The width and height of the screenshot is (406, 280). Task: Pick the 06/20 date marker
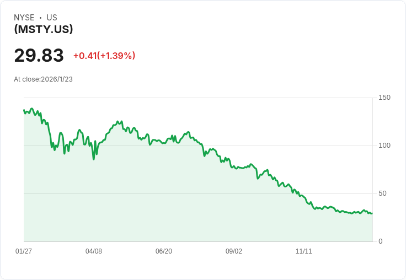tap(164, 251)
